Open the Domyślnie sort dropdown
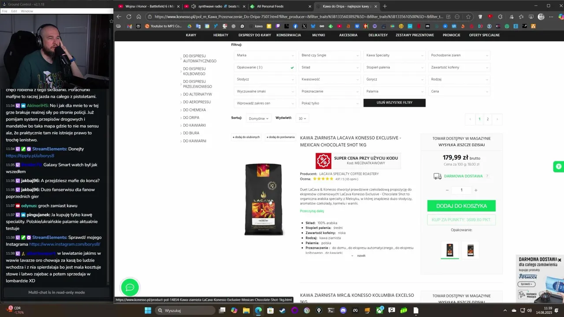 (258, 118)
